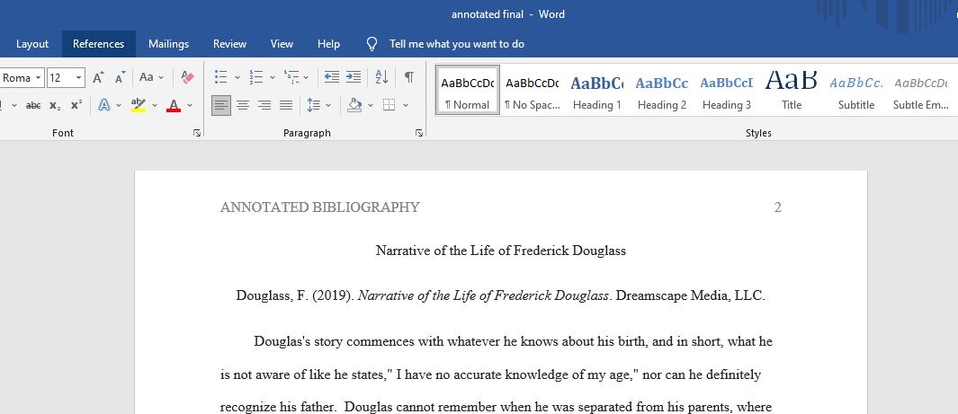Clear all formatting eraser icon
958x414 pixels.
tap(187, 77)
